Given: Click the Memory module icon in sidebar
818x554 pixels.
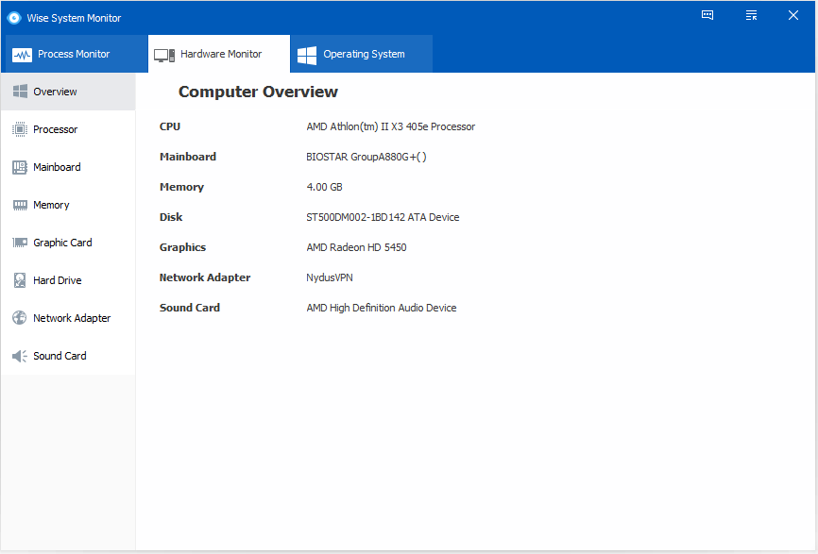Looking at the screenshot, I should (x=20, y=205).
